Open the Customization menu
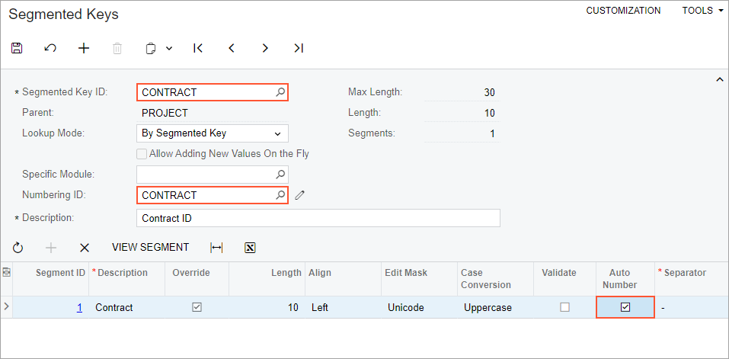 [x=623, y=11]
